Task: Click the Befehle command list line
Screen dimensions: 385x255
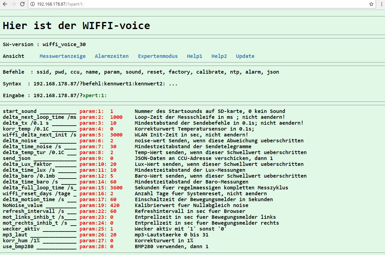Action: tap(141, 72)
